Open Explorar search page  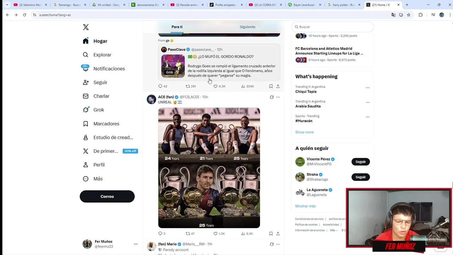(97, 55)
